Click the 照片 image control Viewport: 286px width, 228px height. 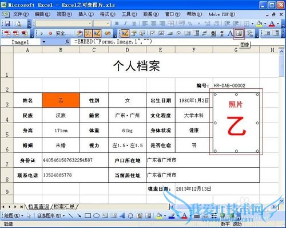[236, 123]
